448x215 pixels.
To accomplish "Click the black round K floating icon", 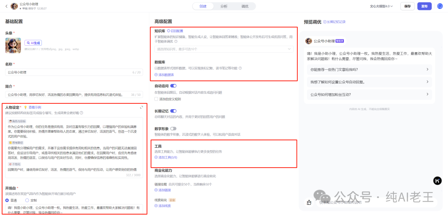I will [x=438, y=181].
